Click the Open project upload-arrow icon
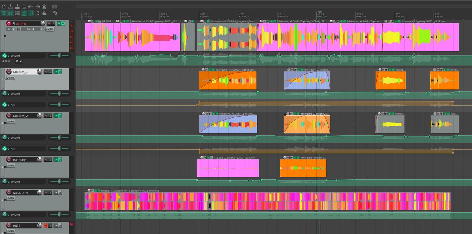The height and width of the screenshot is (234, 472). pyautogui.click(x=11, y=7)
